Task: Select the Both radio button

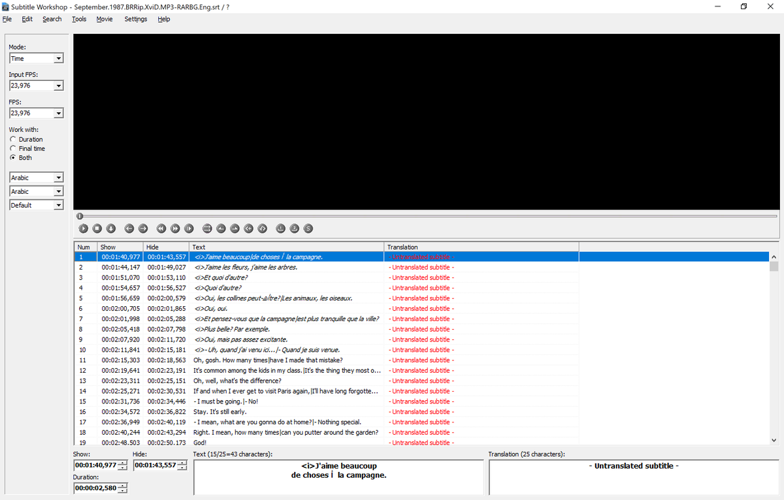Action: [x=21, y=157]
